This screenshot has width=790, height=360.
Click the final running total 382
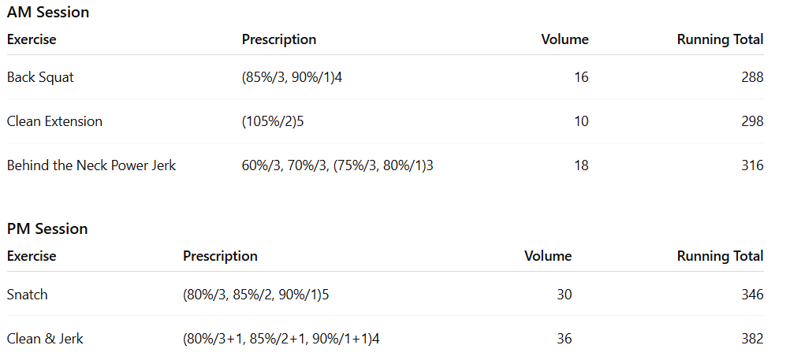click(752, 339)
